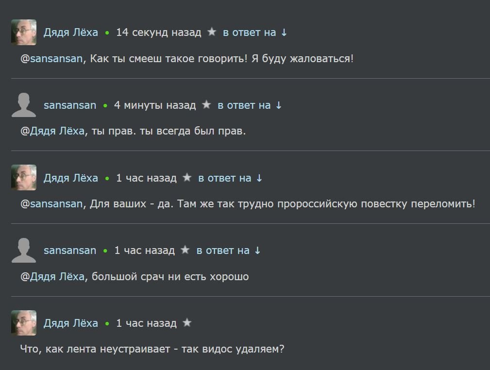Viewport: 490px width, 370px height.
Task: Star the bottom comment 'Что, как лента неустраивает'
Action: [187, 323]
